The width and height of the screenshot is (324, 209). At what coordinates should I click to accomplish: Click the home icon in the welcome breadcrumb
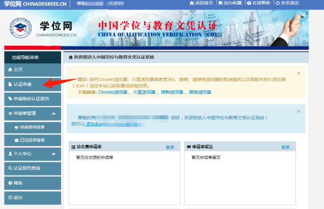pos(71,57)
